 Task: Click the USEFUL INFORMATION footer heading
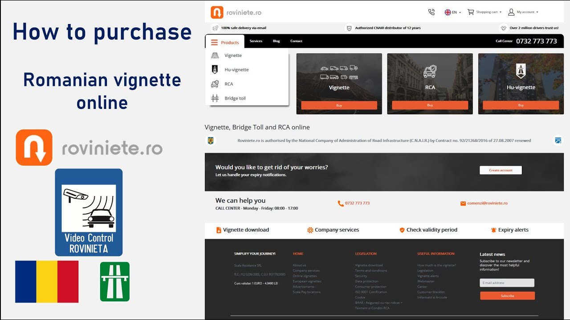(436, 254)
